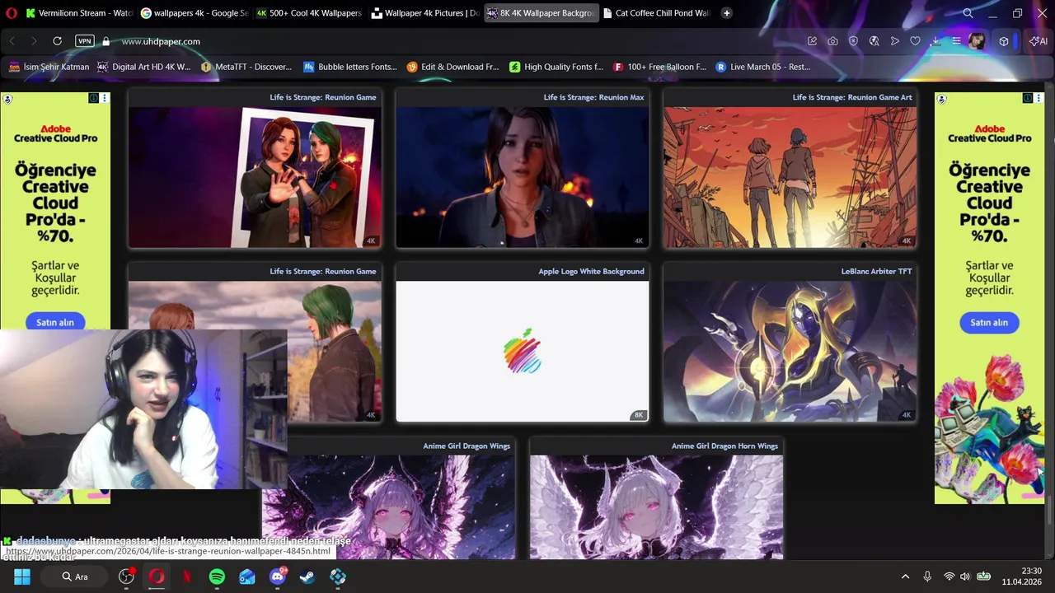Image resolution: width=1055 pixels, height=593 pixels.
Task: Open the edit page toolbar icon
Action: [x=812, y=41]
